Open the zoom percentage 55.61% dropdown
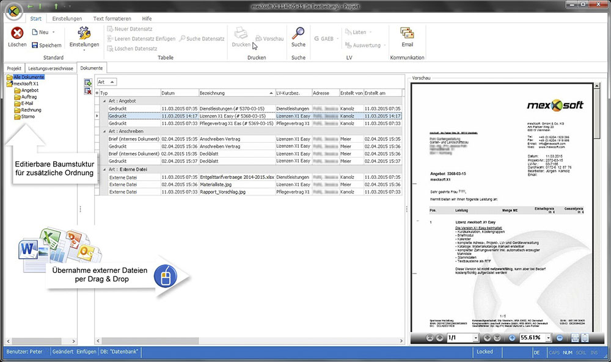Screen dimensions: 611x362 [548, 338]
